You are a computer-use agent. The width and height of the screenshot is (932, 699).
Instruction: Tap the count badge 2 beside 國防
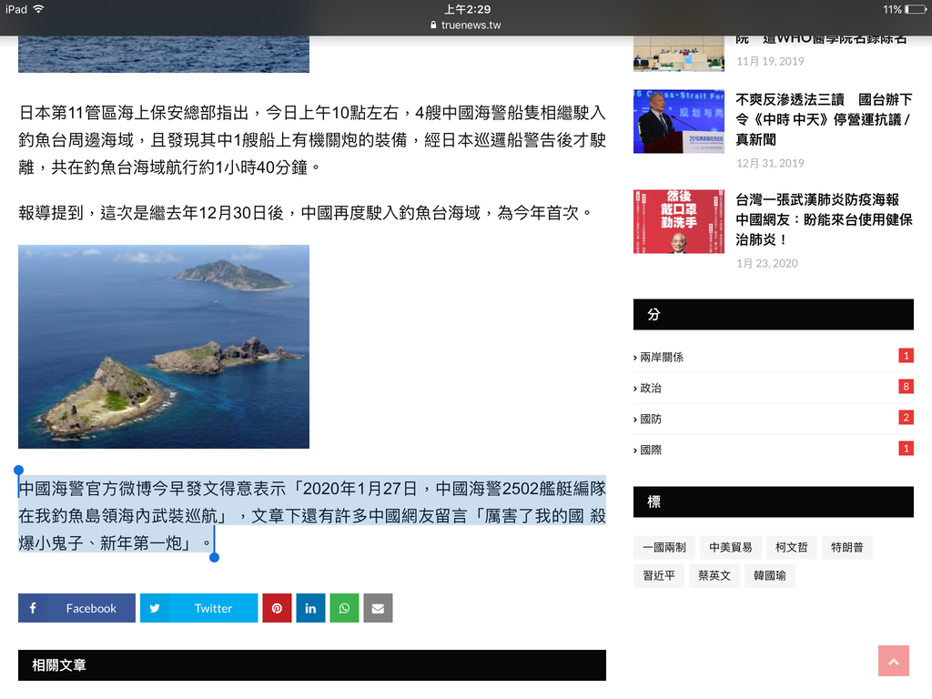point(906,417)
